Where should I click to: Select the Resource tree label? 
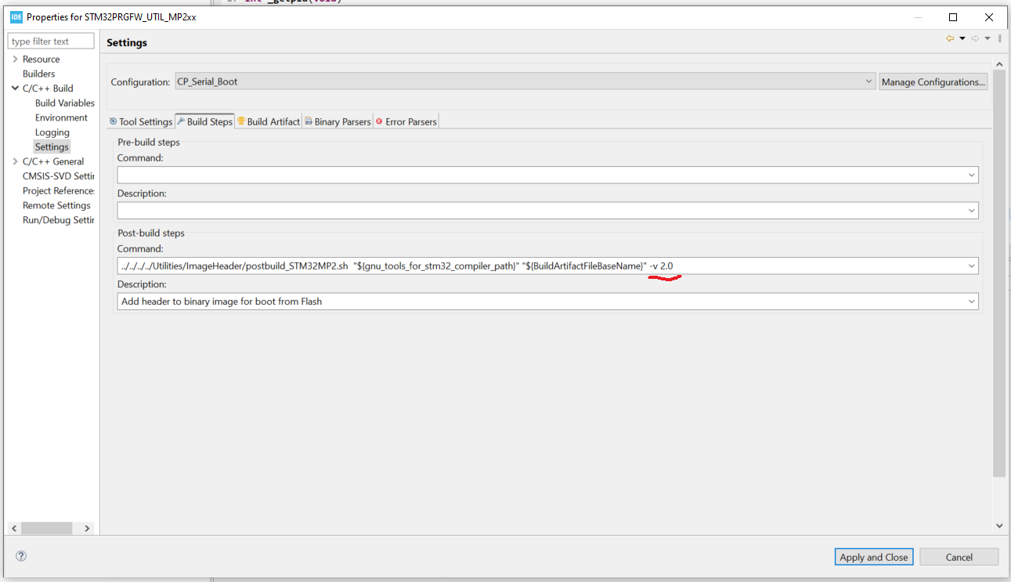[x=41, y=60]
